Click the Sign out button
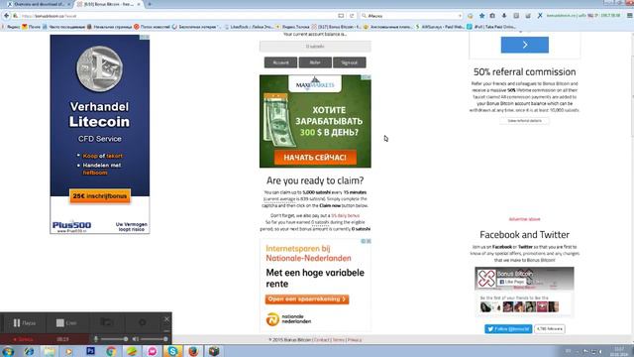The width and height of the screenshot is (634, 357). (350, 62)
